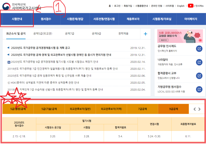Open 공무원 인사제도 title link
This screenshot has height=144, width=206.
click(167, 46)
